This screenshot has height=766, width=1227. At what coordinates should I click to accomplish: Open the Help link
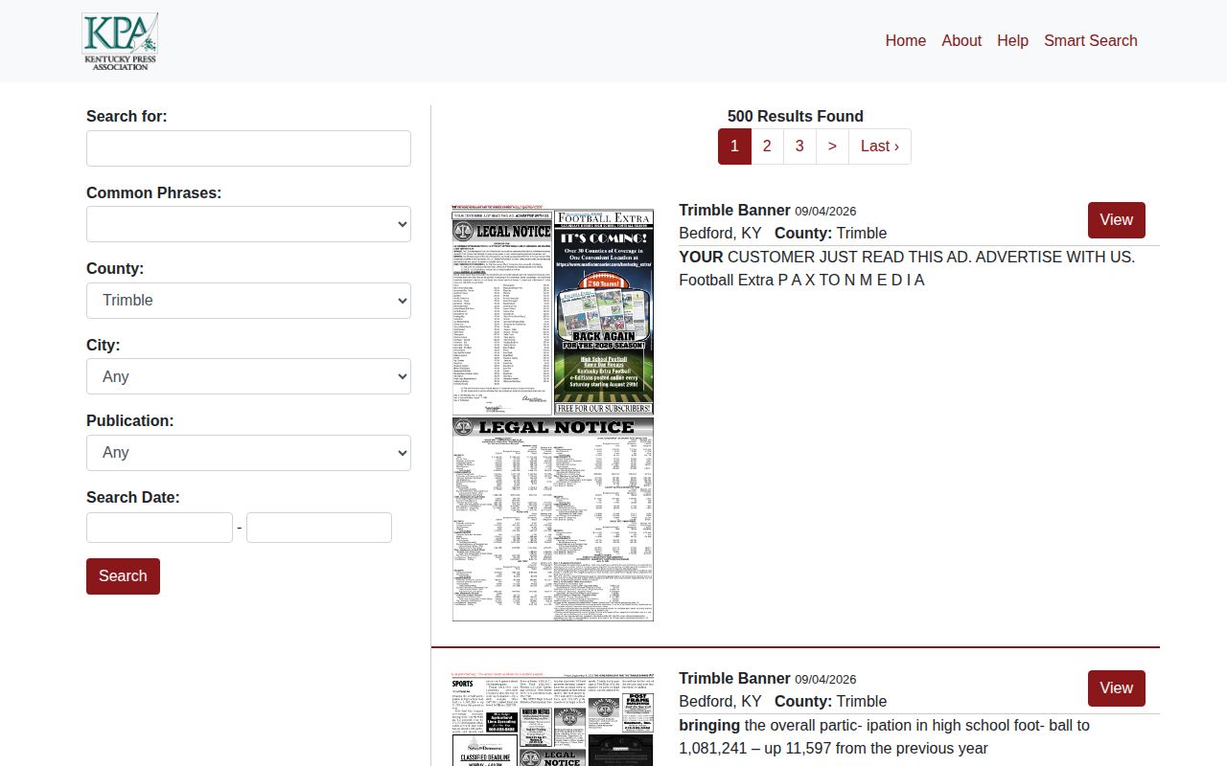click(1012, 40)
